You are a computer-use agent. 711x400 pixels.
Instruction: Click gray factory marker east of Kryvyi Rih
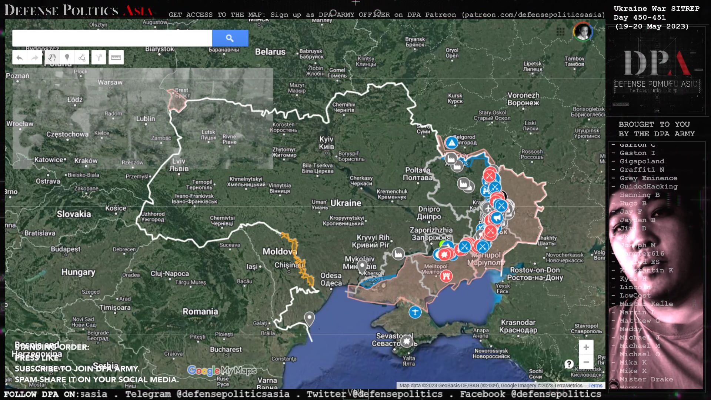coord(398,254)
